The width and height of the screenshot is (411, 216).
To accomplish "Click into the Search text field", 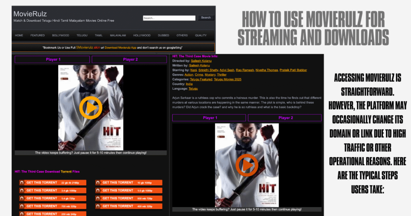I will tap(169, 18).
